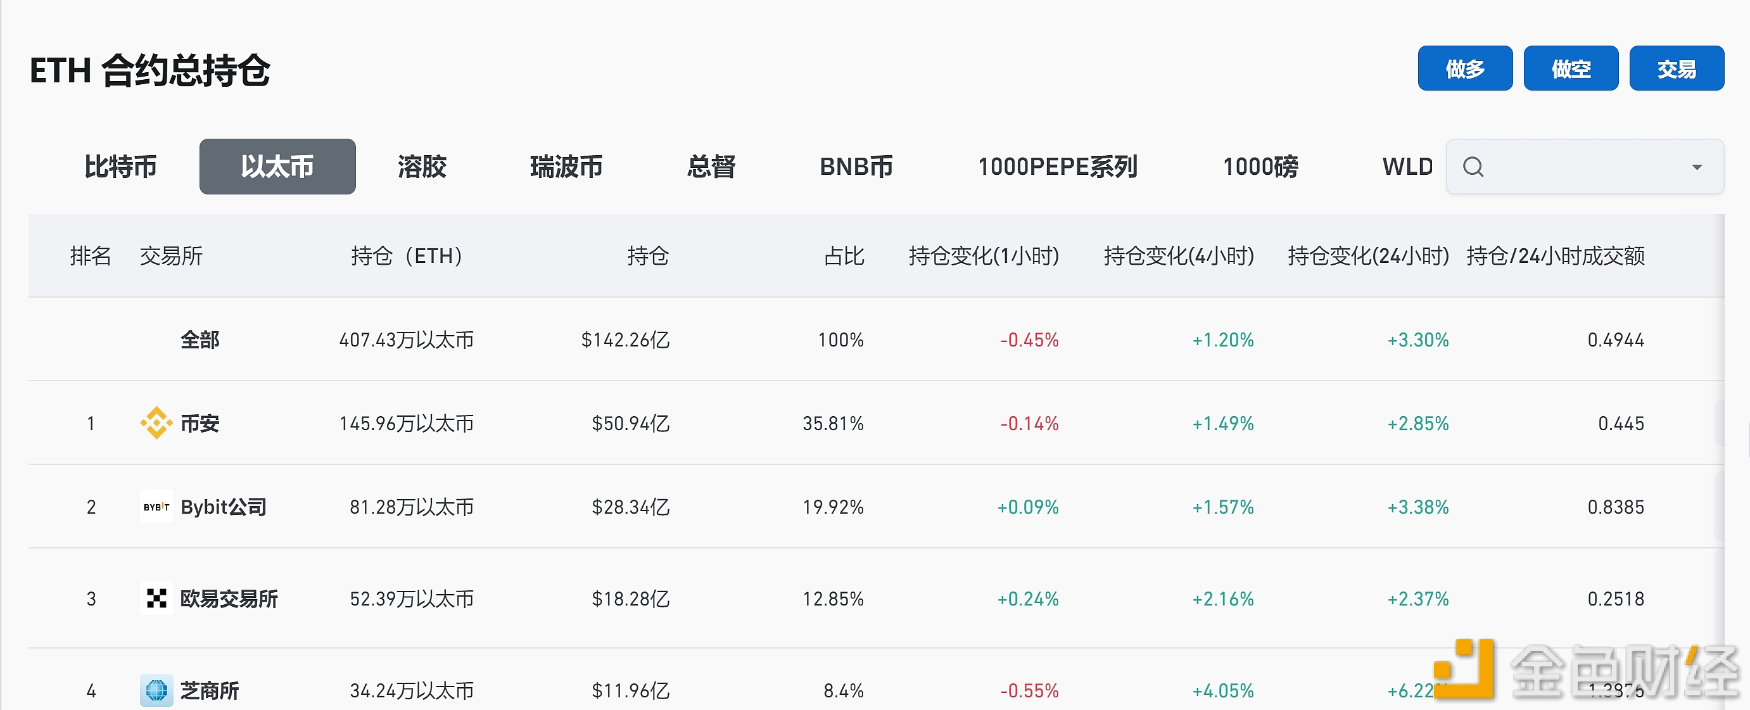
Task: Click the CME (芝商所) globe logo
Action: [156, 690]
